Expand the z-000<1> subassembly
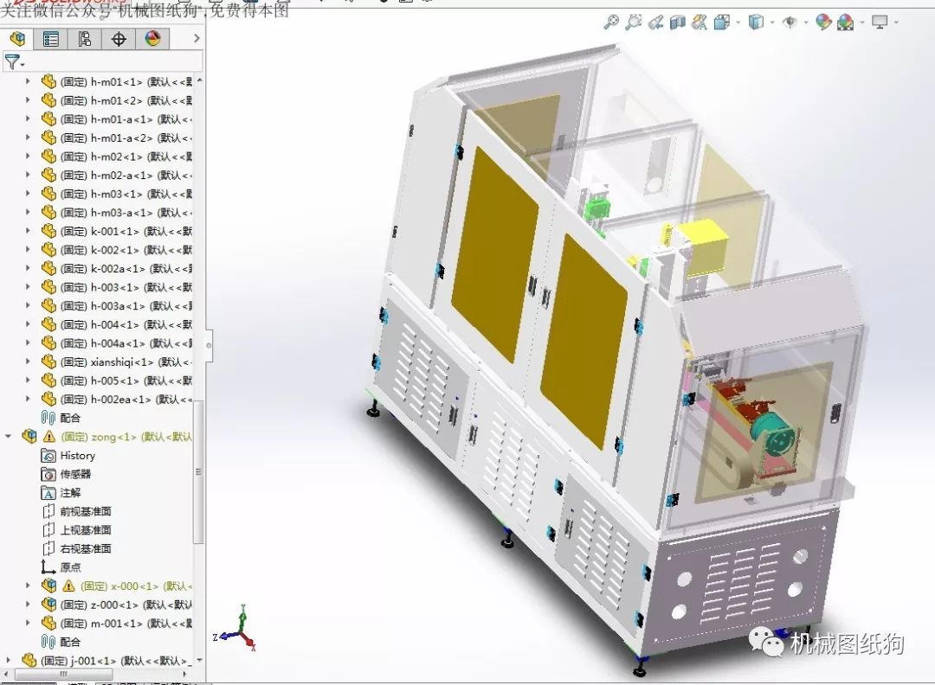Viewport: 935px width, 685px height. (28, 605)
